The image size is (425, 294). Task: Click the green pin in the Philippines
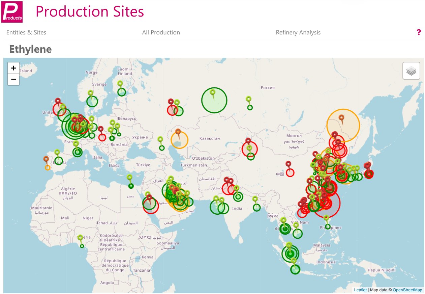pos(326,218)
